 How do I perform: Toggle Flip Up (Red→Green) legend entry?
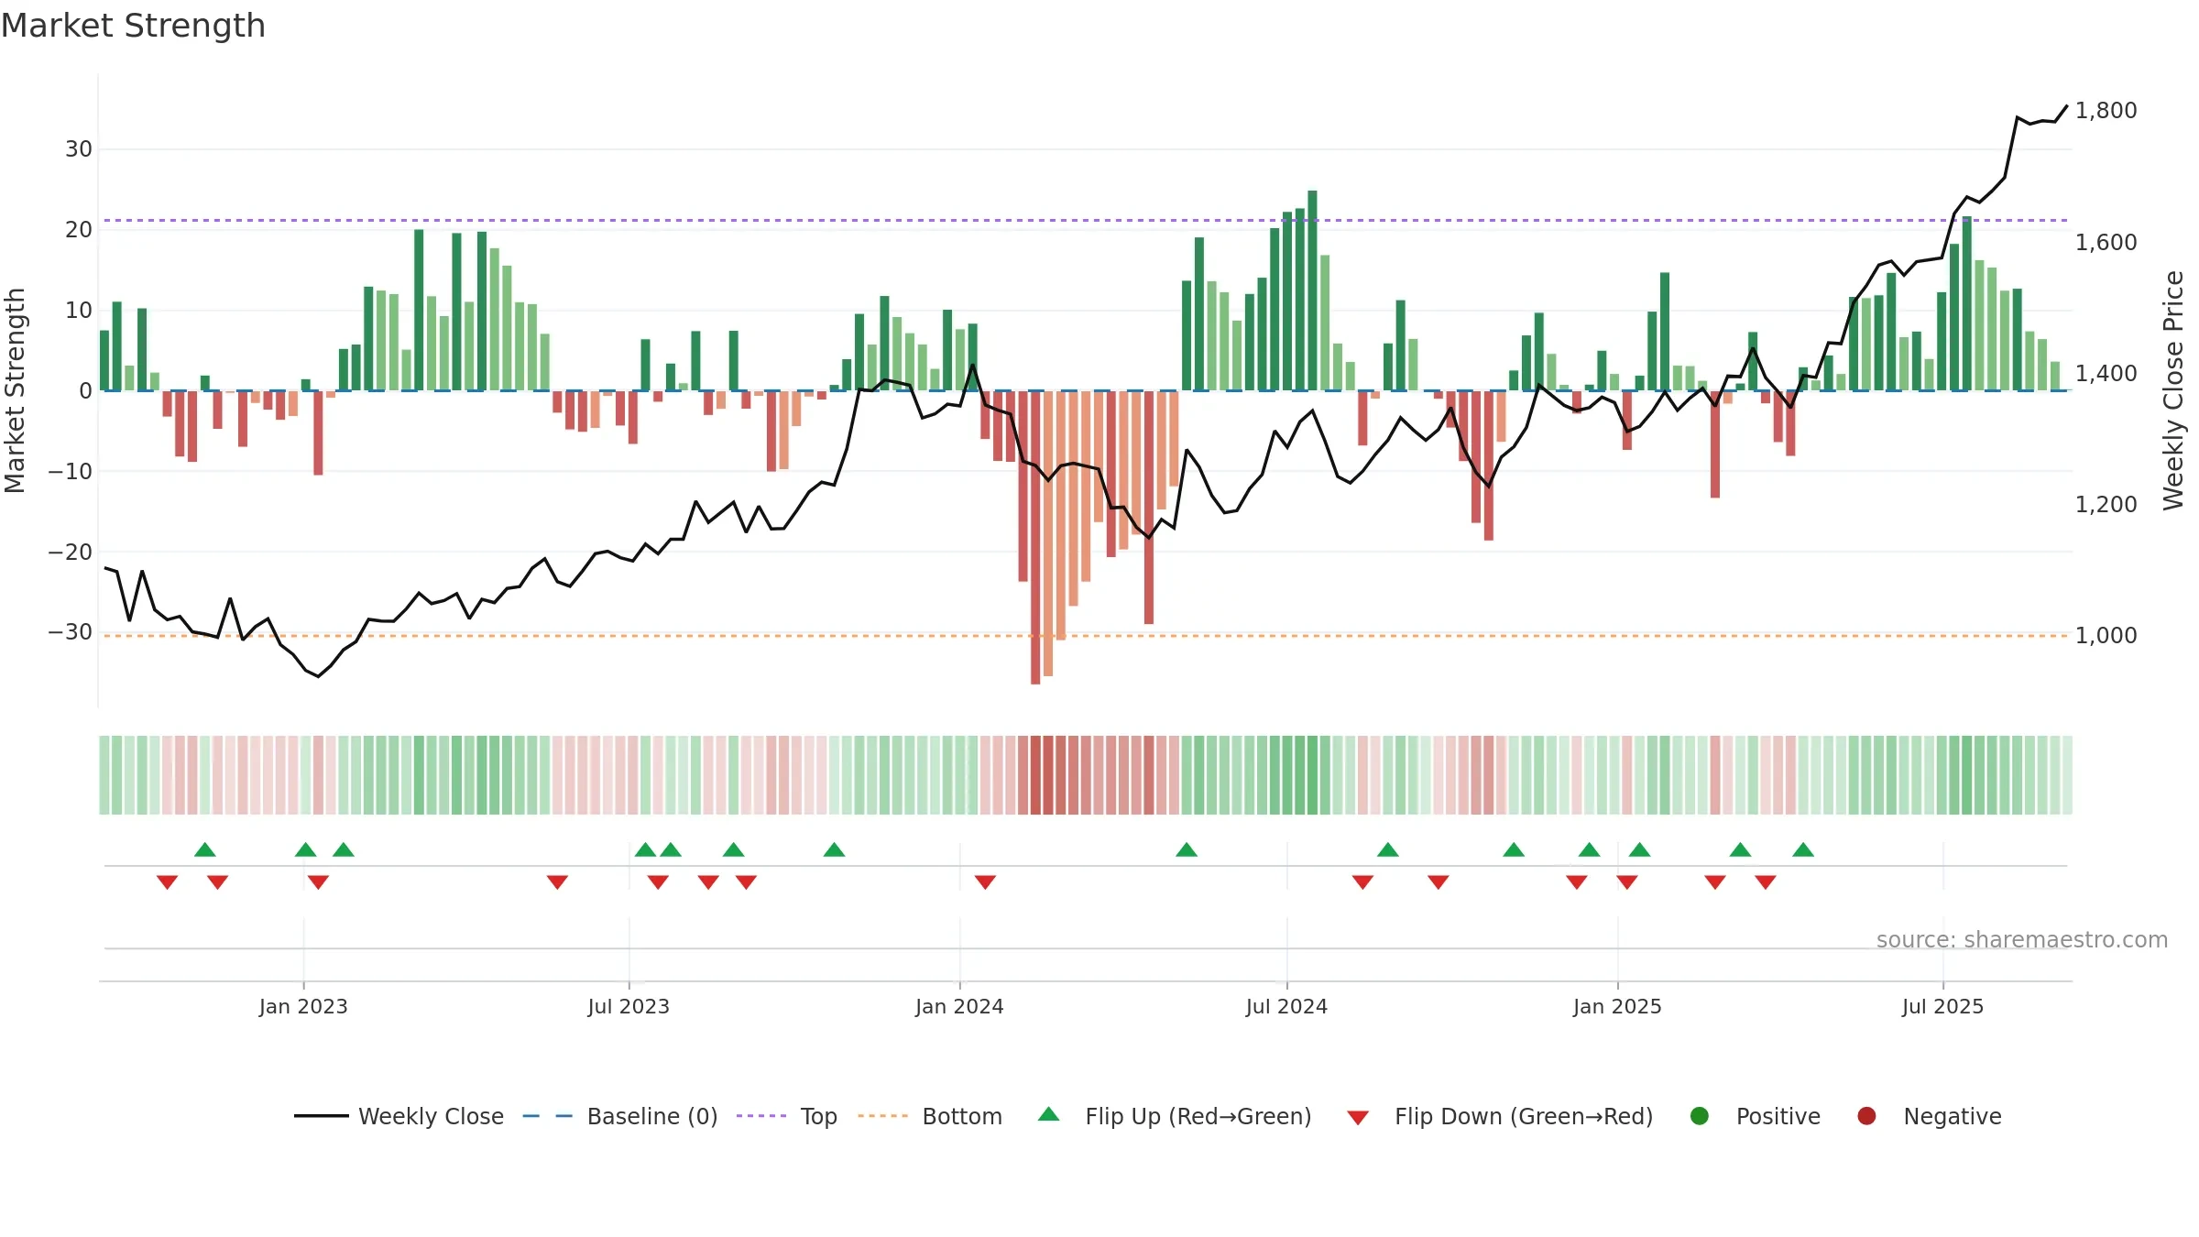pos(1175,1116)
